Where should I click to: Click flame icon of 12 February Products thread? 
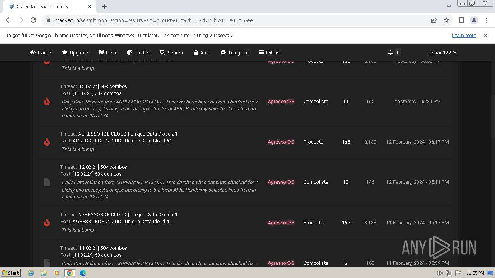(x=47, y=142)
